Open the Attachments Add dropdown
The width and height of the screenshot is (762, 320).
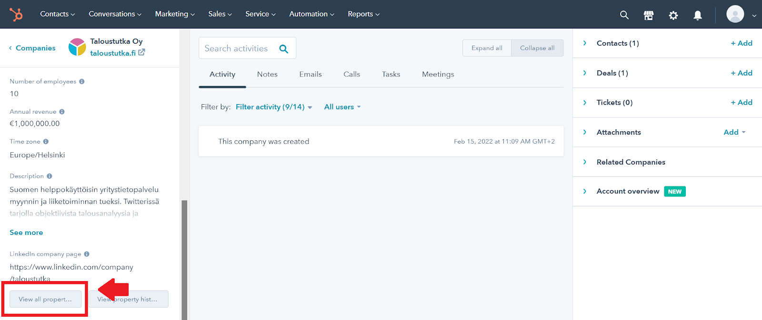tap(734, 132)
